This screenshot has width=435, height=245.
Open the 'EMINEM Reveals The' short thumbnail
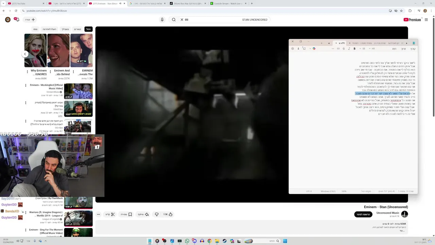(x=81, y=50)
